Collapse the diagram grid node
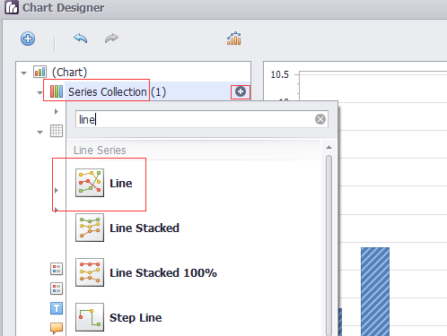This screenshot has width=447, height=336. (x=39, y=132)
